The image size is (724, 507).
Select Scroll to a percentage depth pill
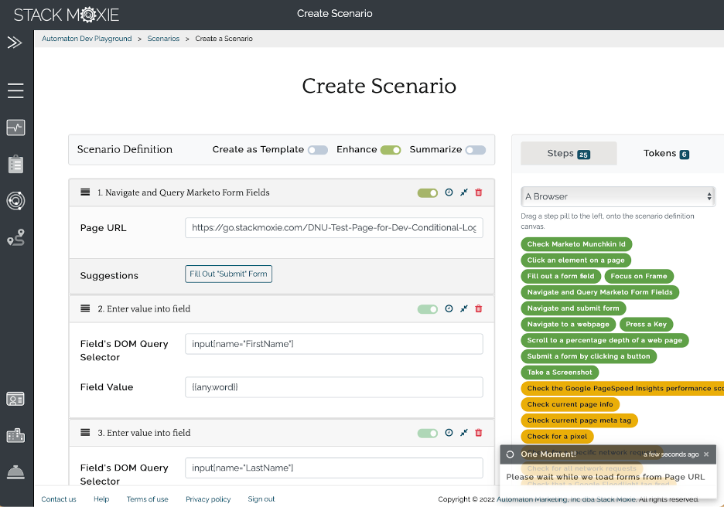(x=604, y=341)
